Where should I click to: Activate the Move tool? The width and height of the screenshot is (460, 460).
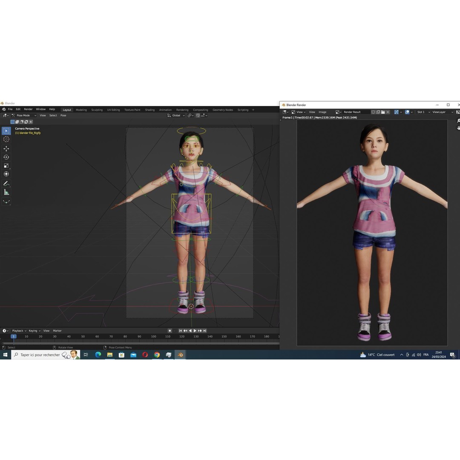point(6,149)
